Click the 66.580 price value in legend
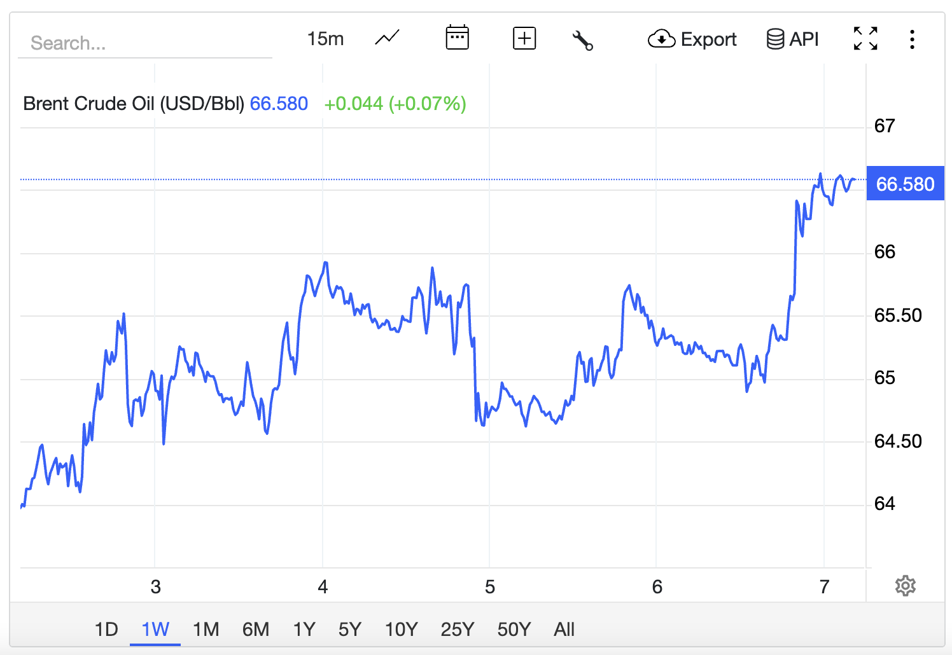 [x=279, y=104]
